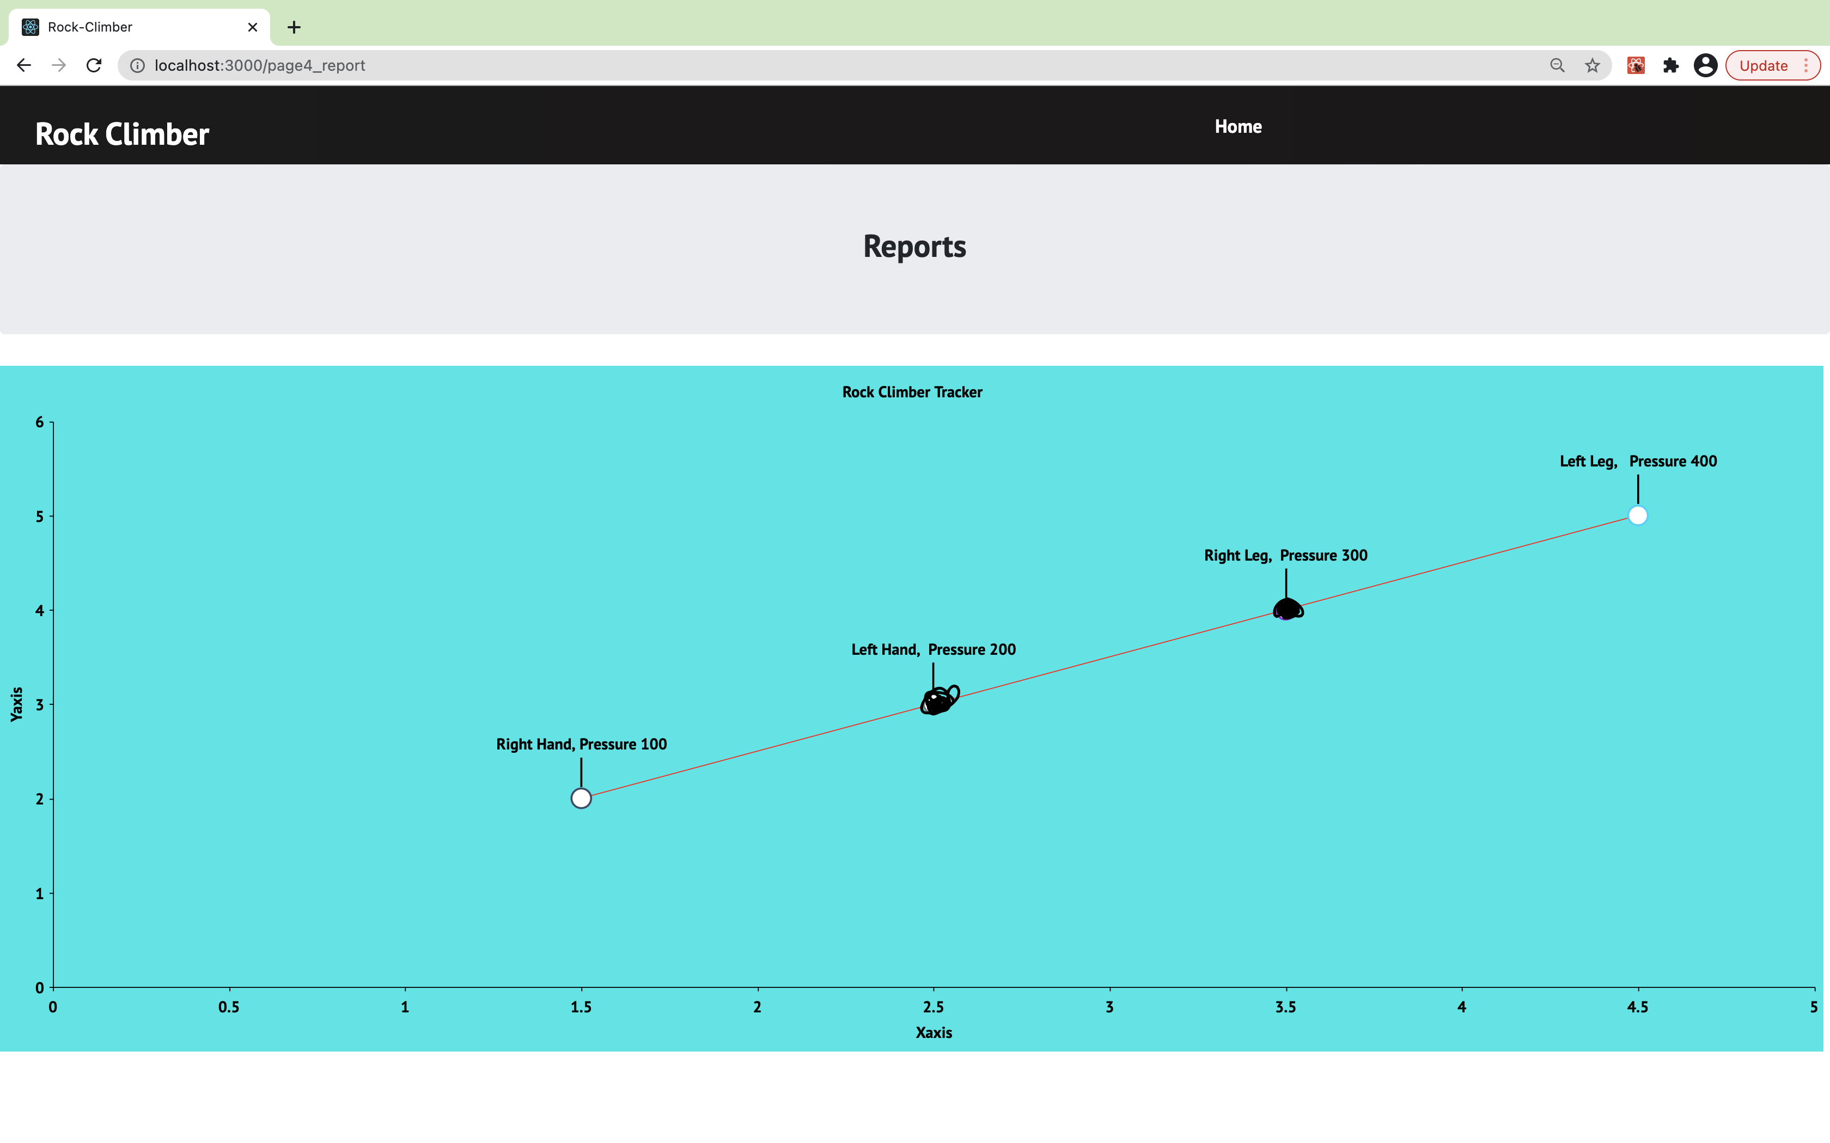Viewport: 1830px width, 1143px height.
Task: Bookmark this page with the star icon
Action: tap(1593, 66)
